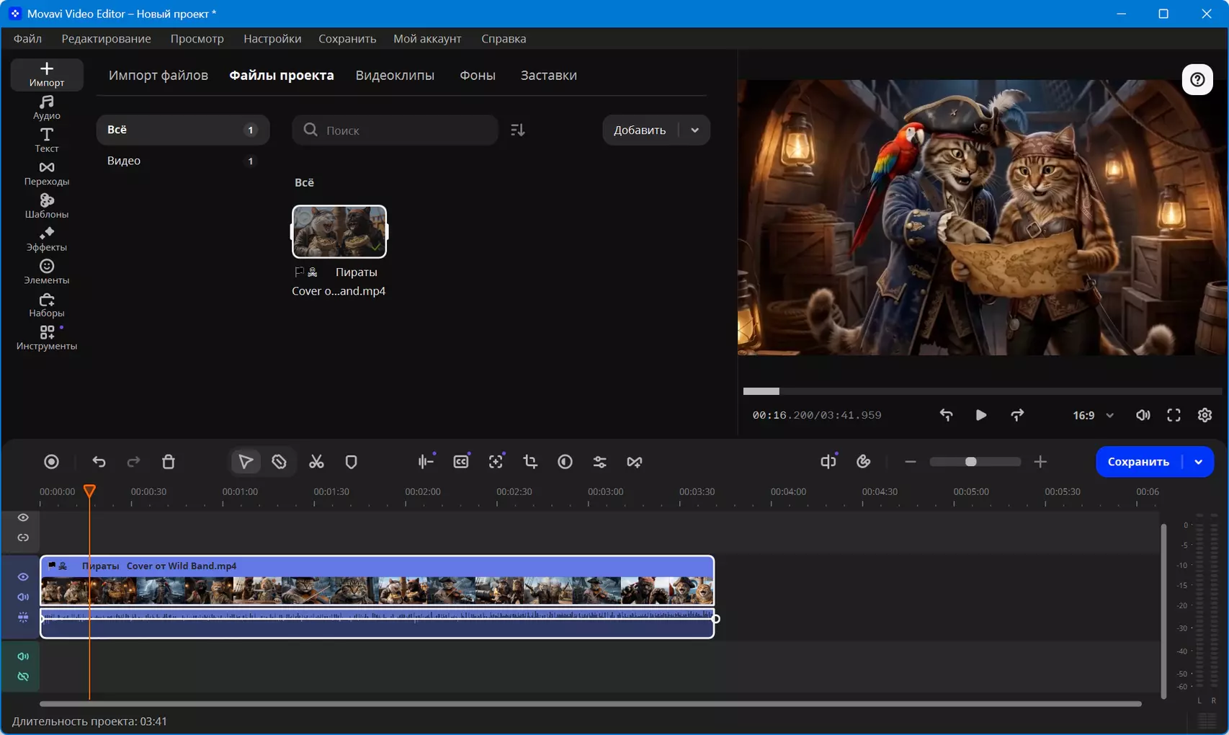1229x735 pixels.
Task: Select the Пираты video thumbnail
Action: 339,232
